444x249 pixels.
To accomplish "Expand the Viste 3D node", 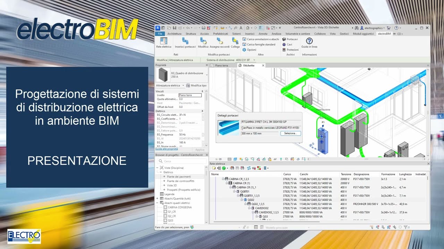I will pyautogui.click(x=164, y=185).
